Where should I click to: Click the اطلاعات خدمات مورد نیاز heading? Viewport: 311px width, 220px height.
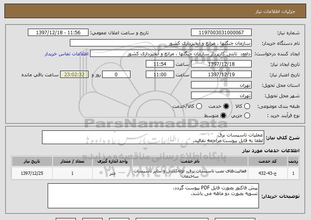pyautogui.click(x=271, y=151)
